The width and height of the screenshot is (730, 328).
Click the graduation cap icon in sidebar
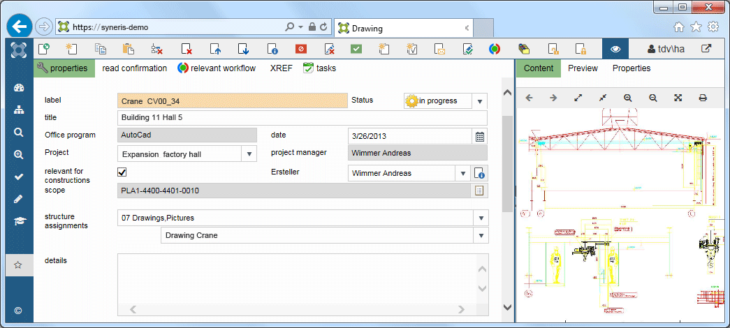pyautogui.click(x=19, y=221)
